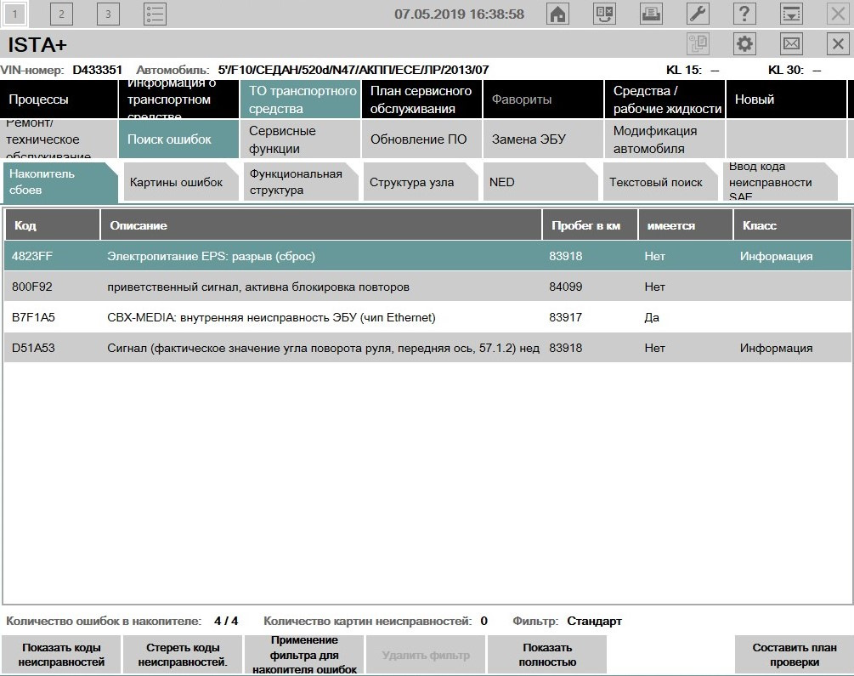
Task: Open the envelope feedback icon
Action: tap(791, 43)
